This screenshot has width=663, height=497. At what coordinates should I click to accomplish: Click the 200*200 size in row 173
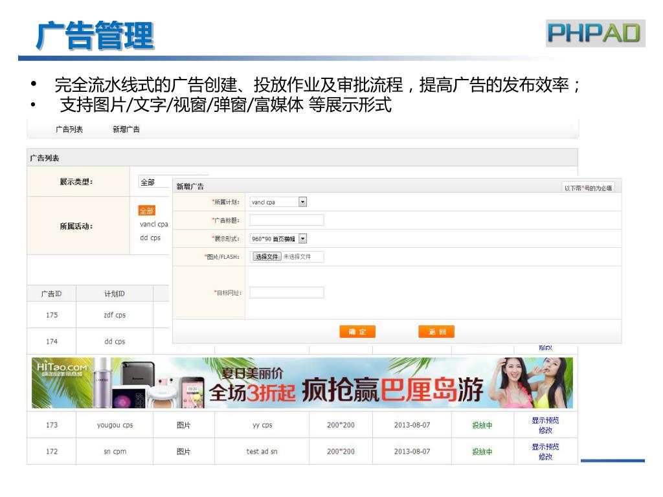coord(341,425)
